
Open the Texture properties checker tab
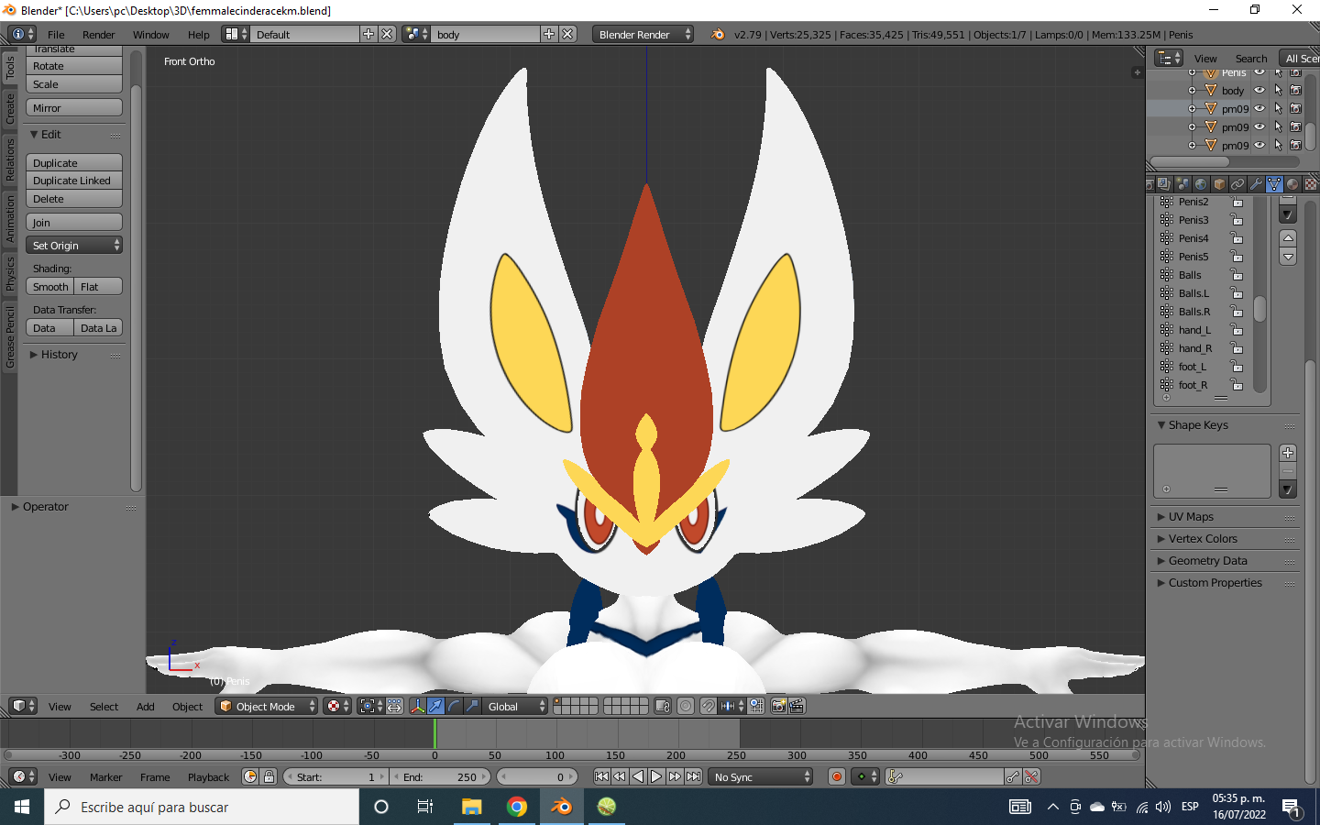(x=1311, y=184)
